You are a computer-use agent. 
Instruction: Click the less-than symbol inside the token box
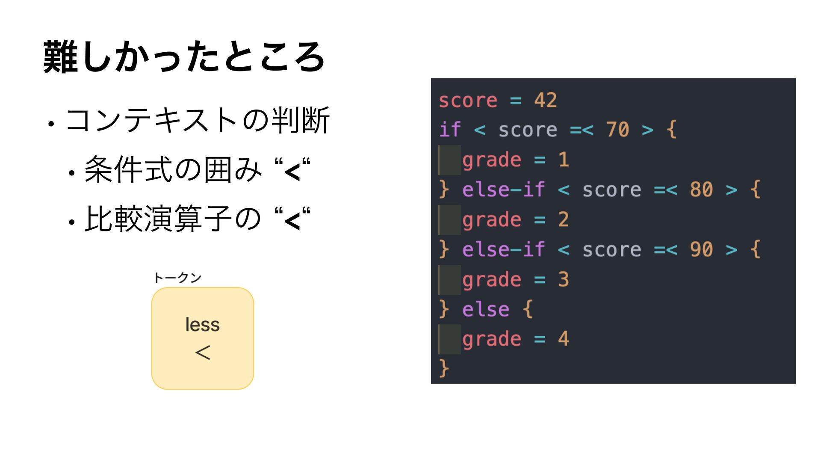(x=203, y=352)
